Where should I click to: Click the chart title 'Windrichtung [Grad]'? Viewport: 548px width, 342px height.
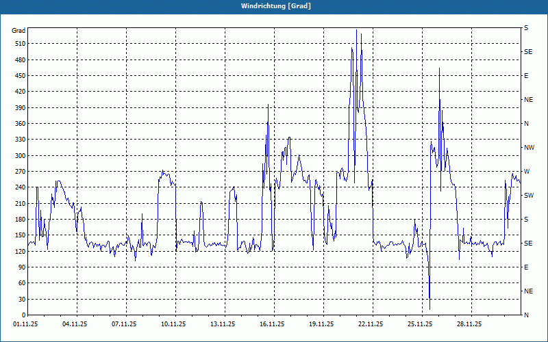pos(276,6)
